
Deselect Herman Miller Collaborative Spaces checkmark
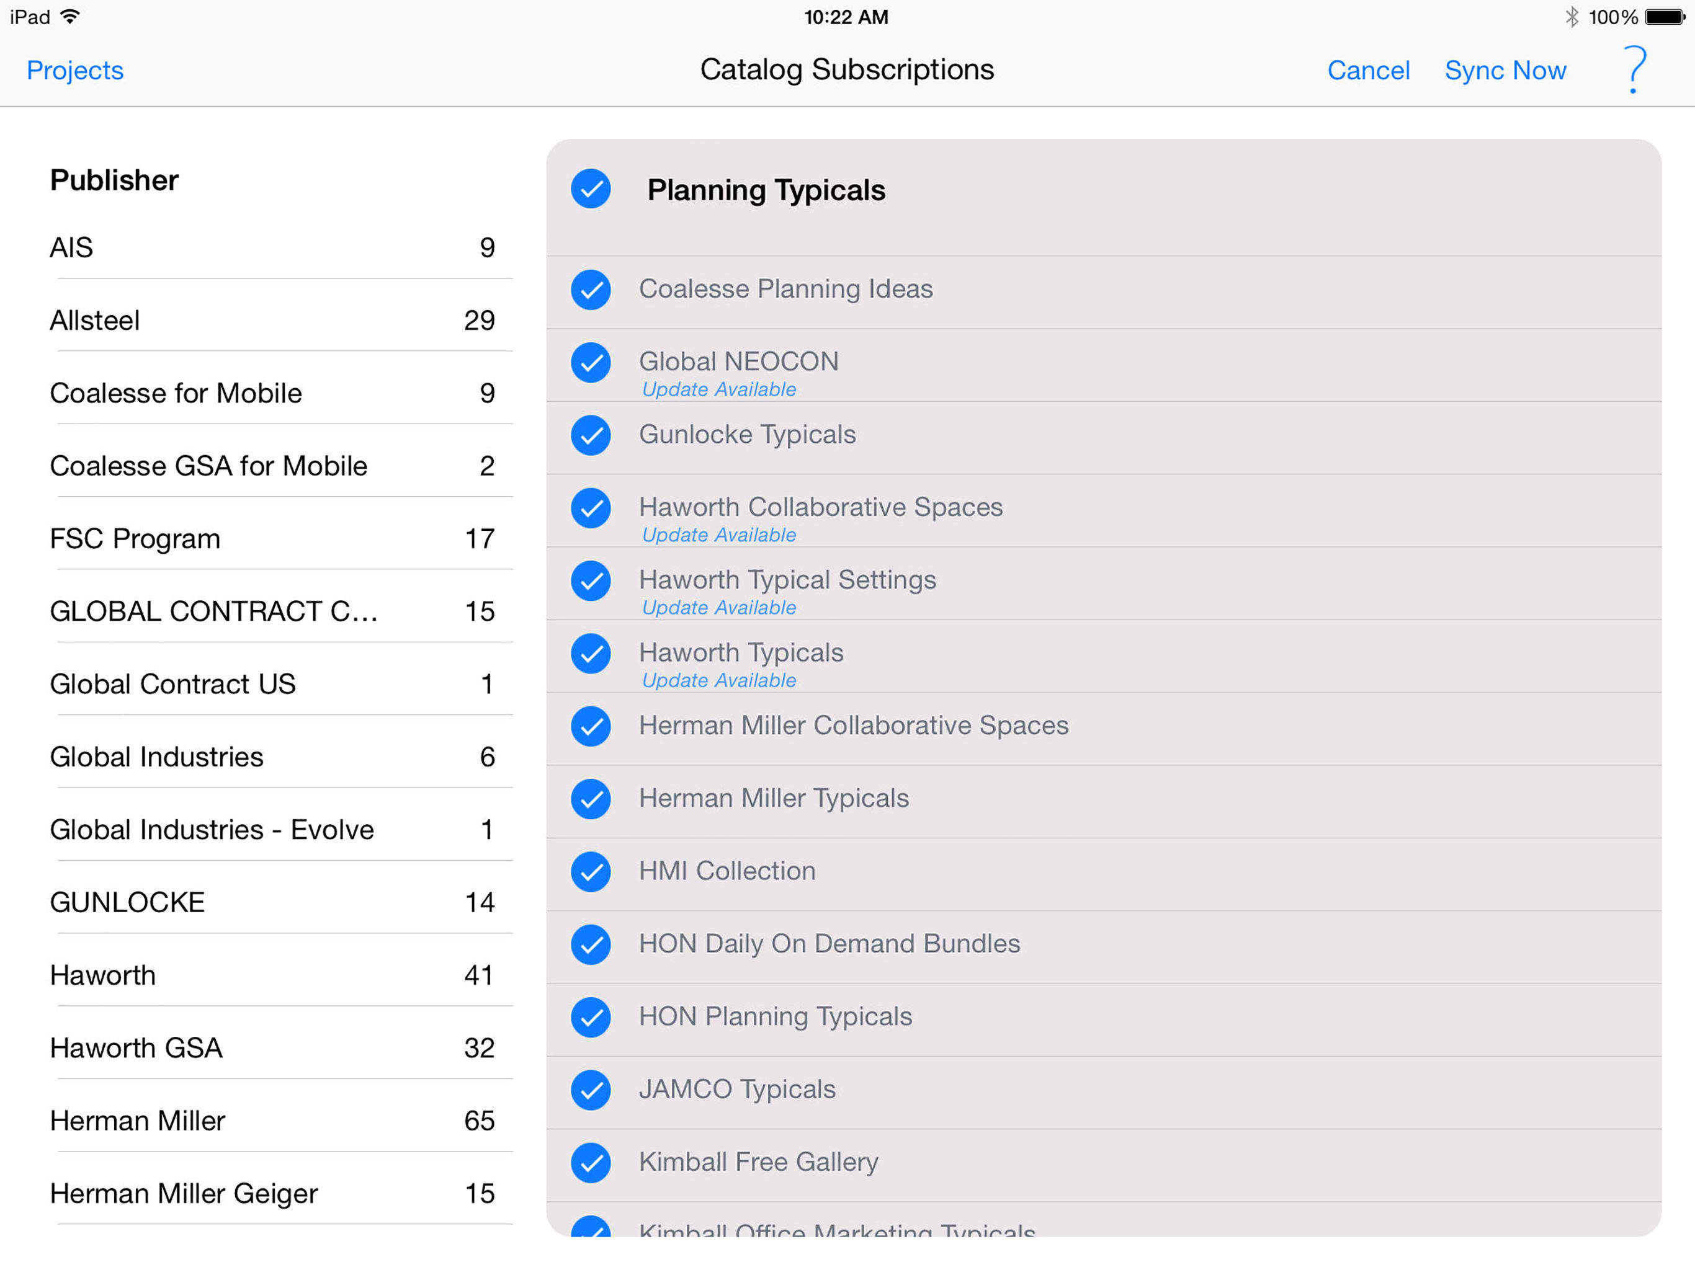pyautogui.click(x=591, y=726)
